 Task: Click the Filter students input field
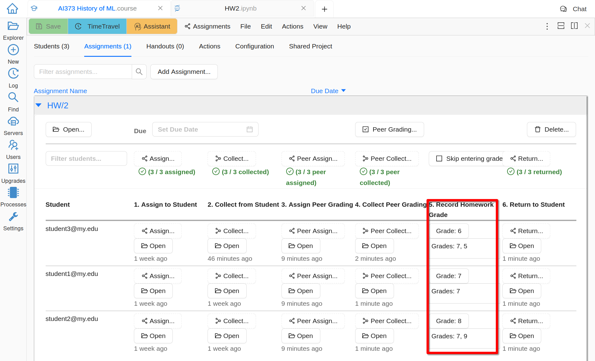tap(86, 159)
